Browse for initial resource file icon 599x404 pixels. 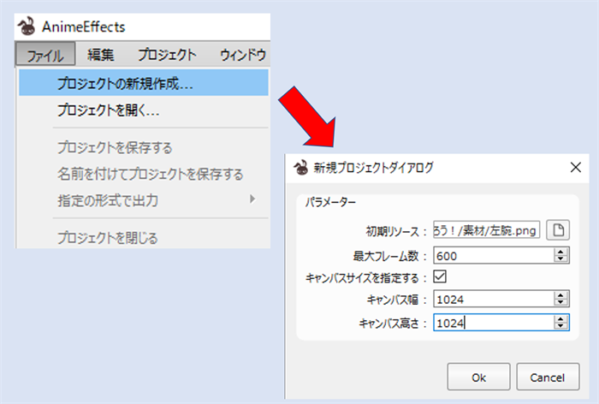[x=558, y=230]
